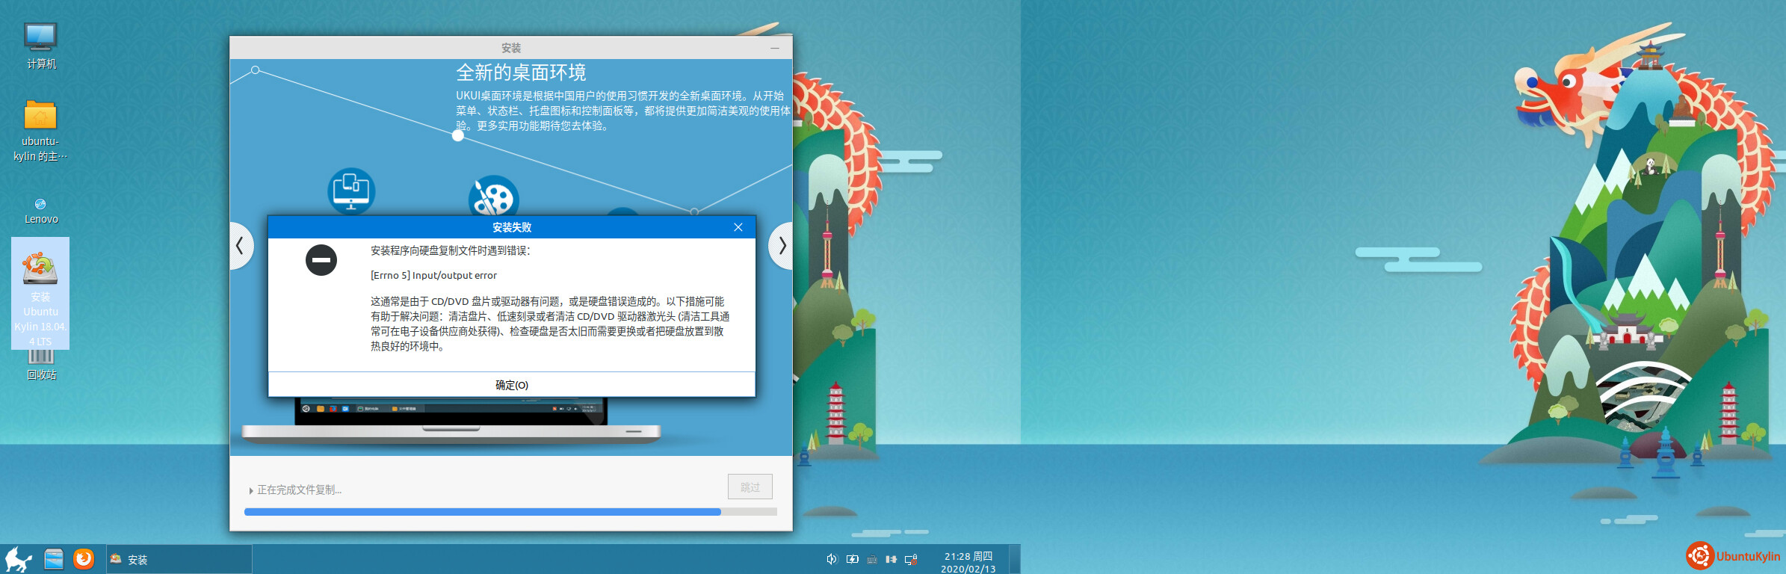Select the 计算机 desktop icon
1786x574 pixels.
click(40, 45)
